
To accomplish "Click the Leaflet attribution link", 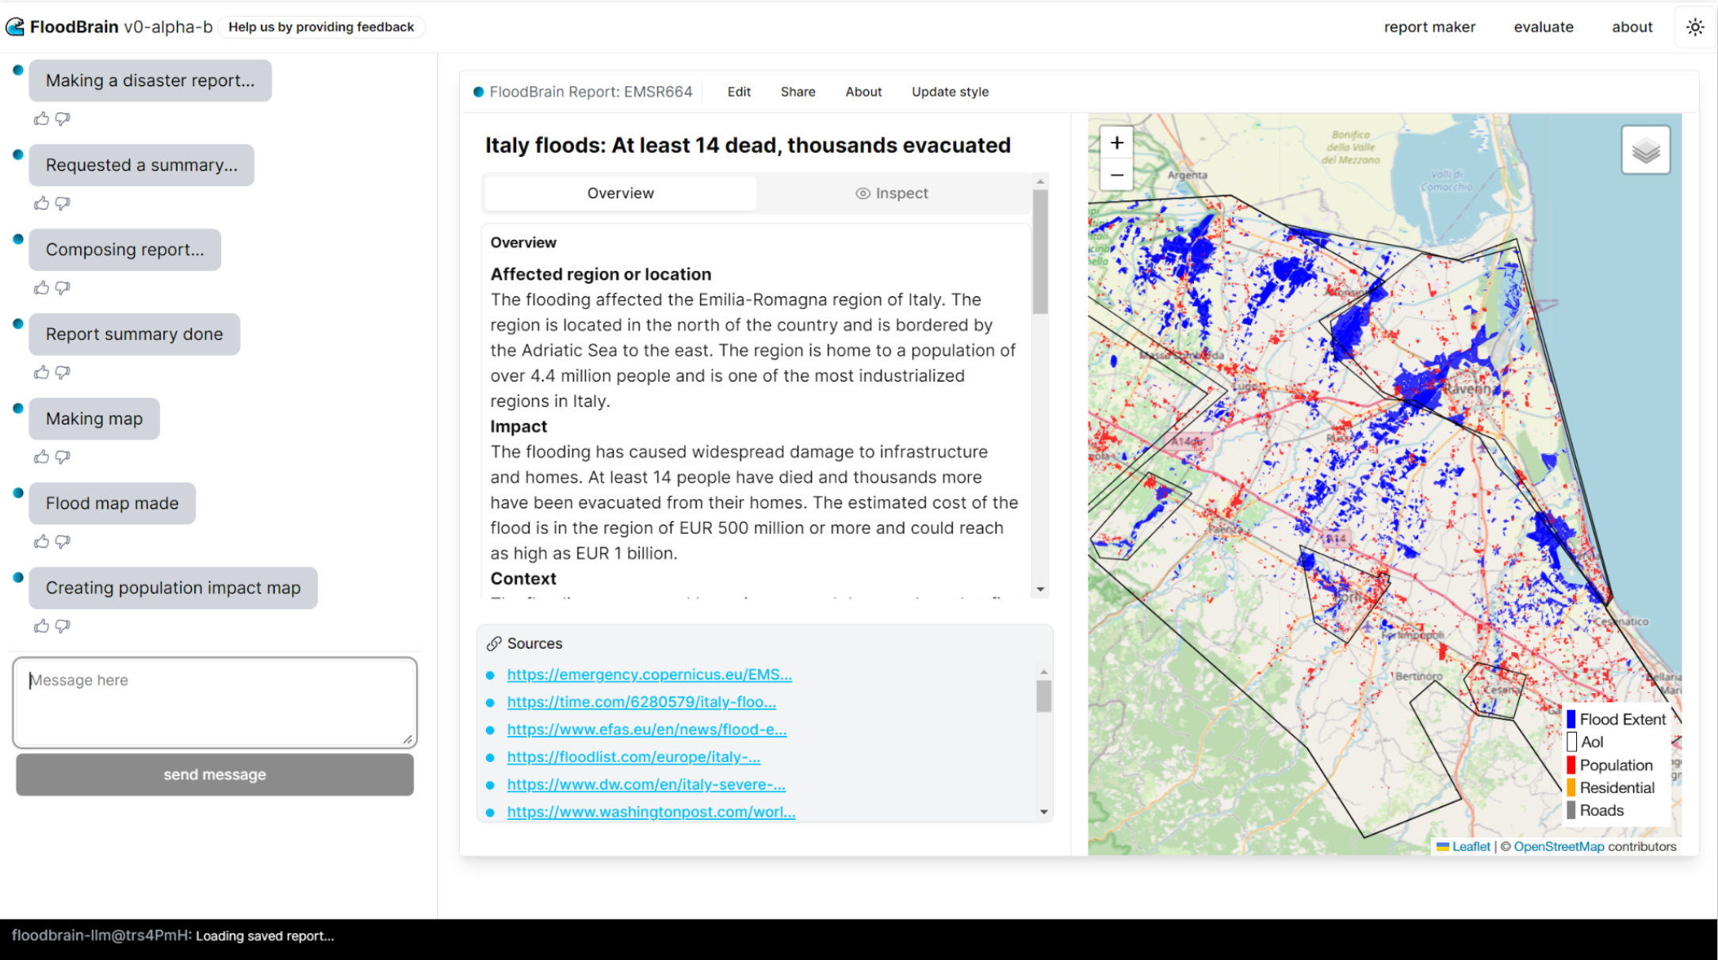I will pyautogui.click(x=1471, y=847).
